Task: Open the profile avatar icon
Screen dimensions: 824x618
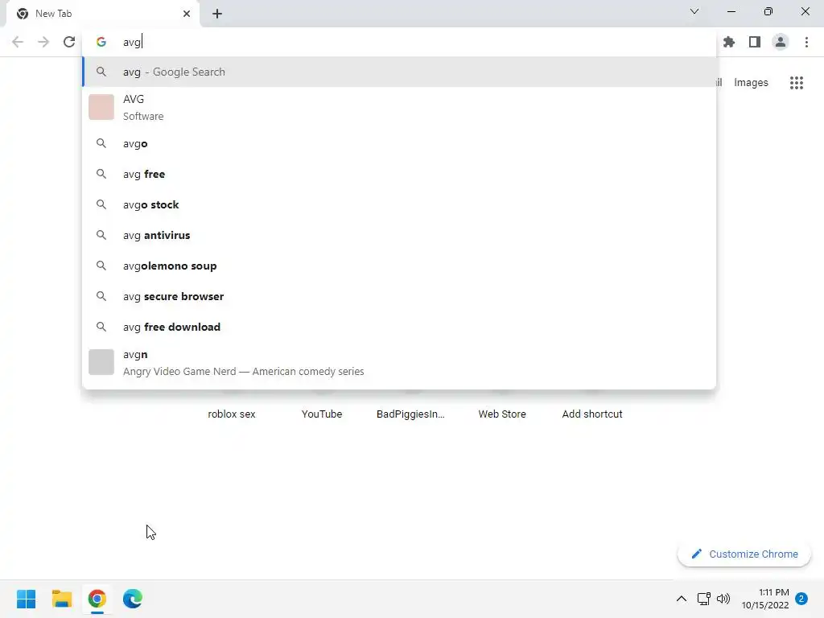Action: coord(781,42)
